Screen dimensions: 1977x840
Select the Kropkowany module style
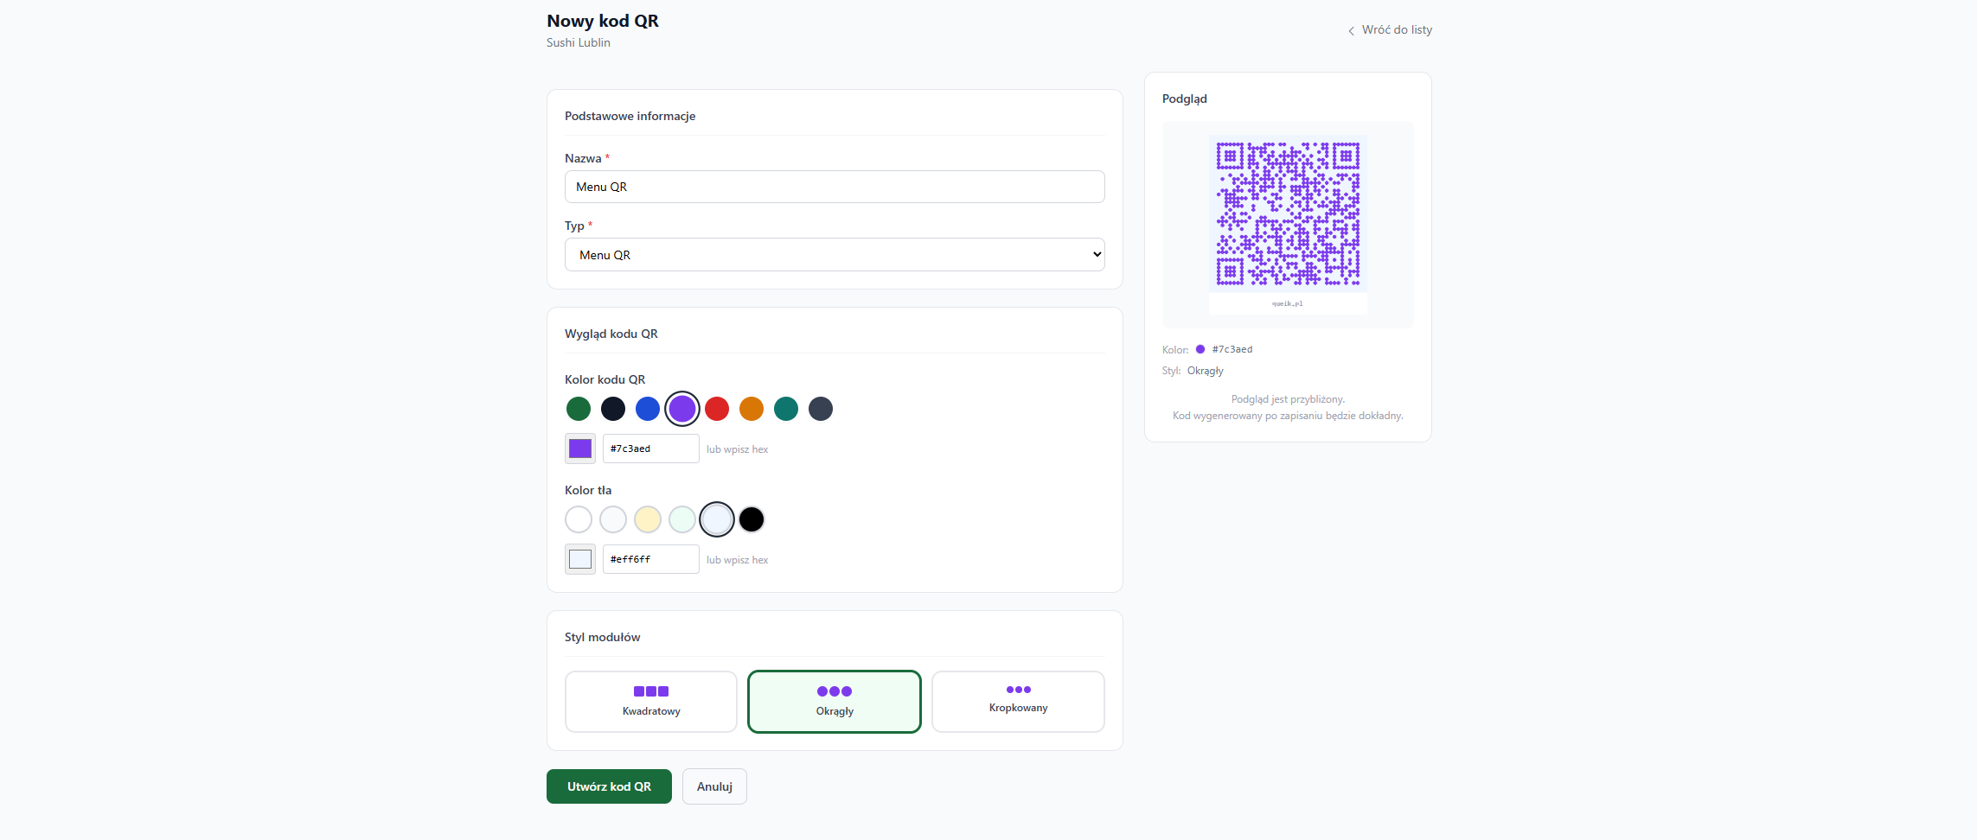(x=1018, y=702)
